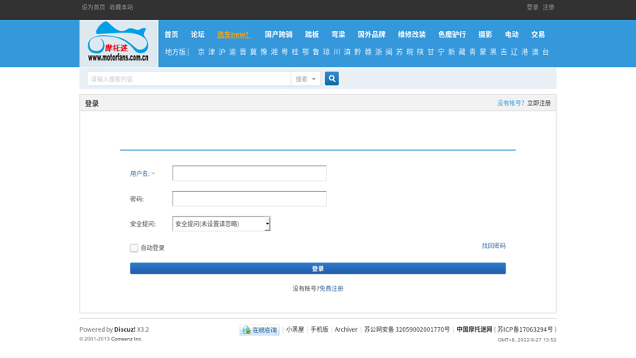Open the 交易 trading section

538,34
